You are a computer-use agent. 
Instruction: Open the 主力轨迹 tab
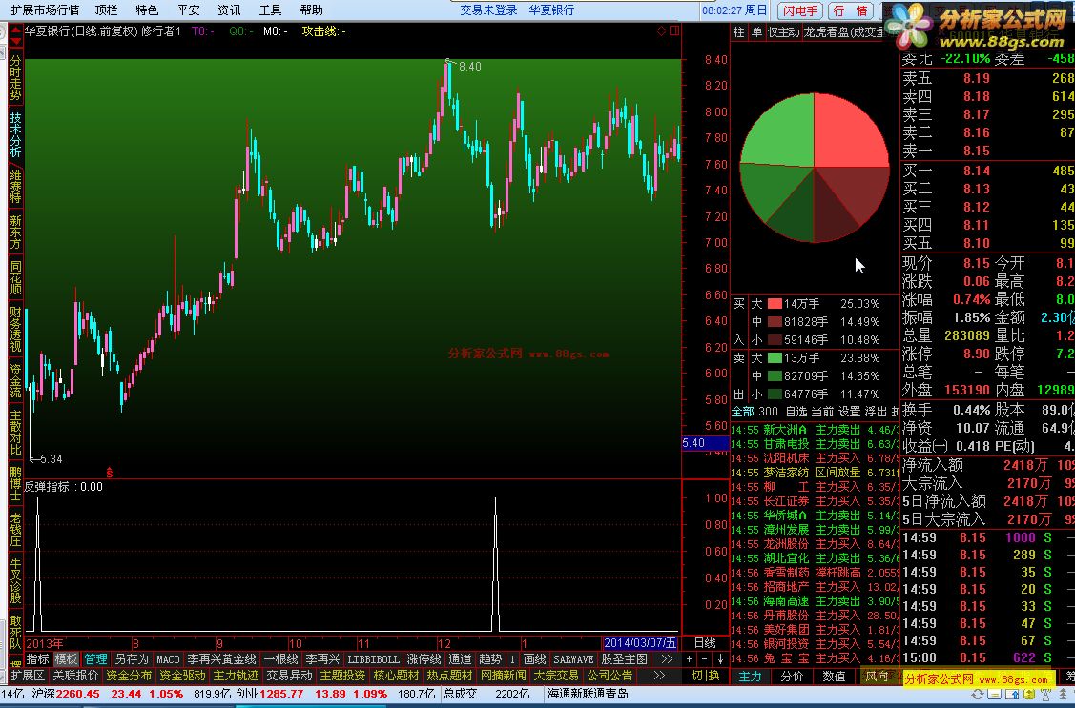[236, 676]
